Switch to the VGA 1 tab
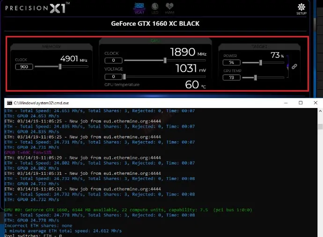323x237 pixels. click(139, 8)
